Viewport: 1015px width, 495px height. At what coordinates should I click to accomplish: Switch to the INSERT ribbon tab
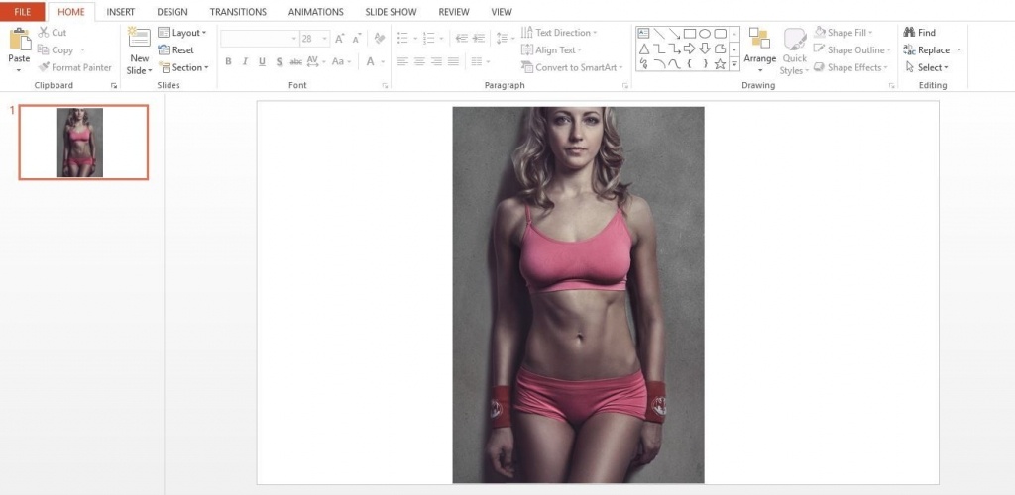pyautogui.click(x=120, y=12)
